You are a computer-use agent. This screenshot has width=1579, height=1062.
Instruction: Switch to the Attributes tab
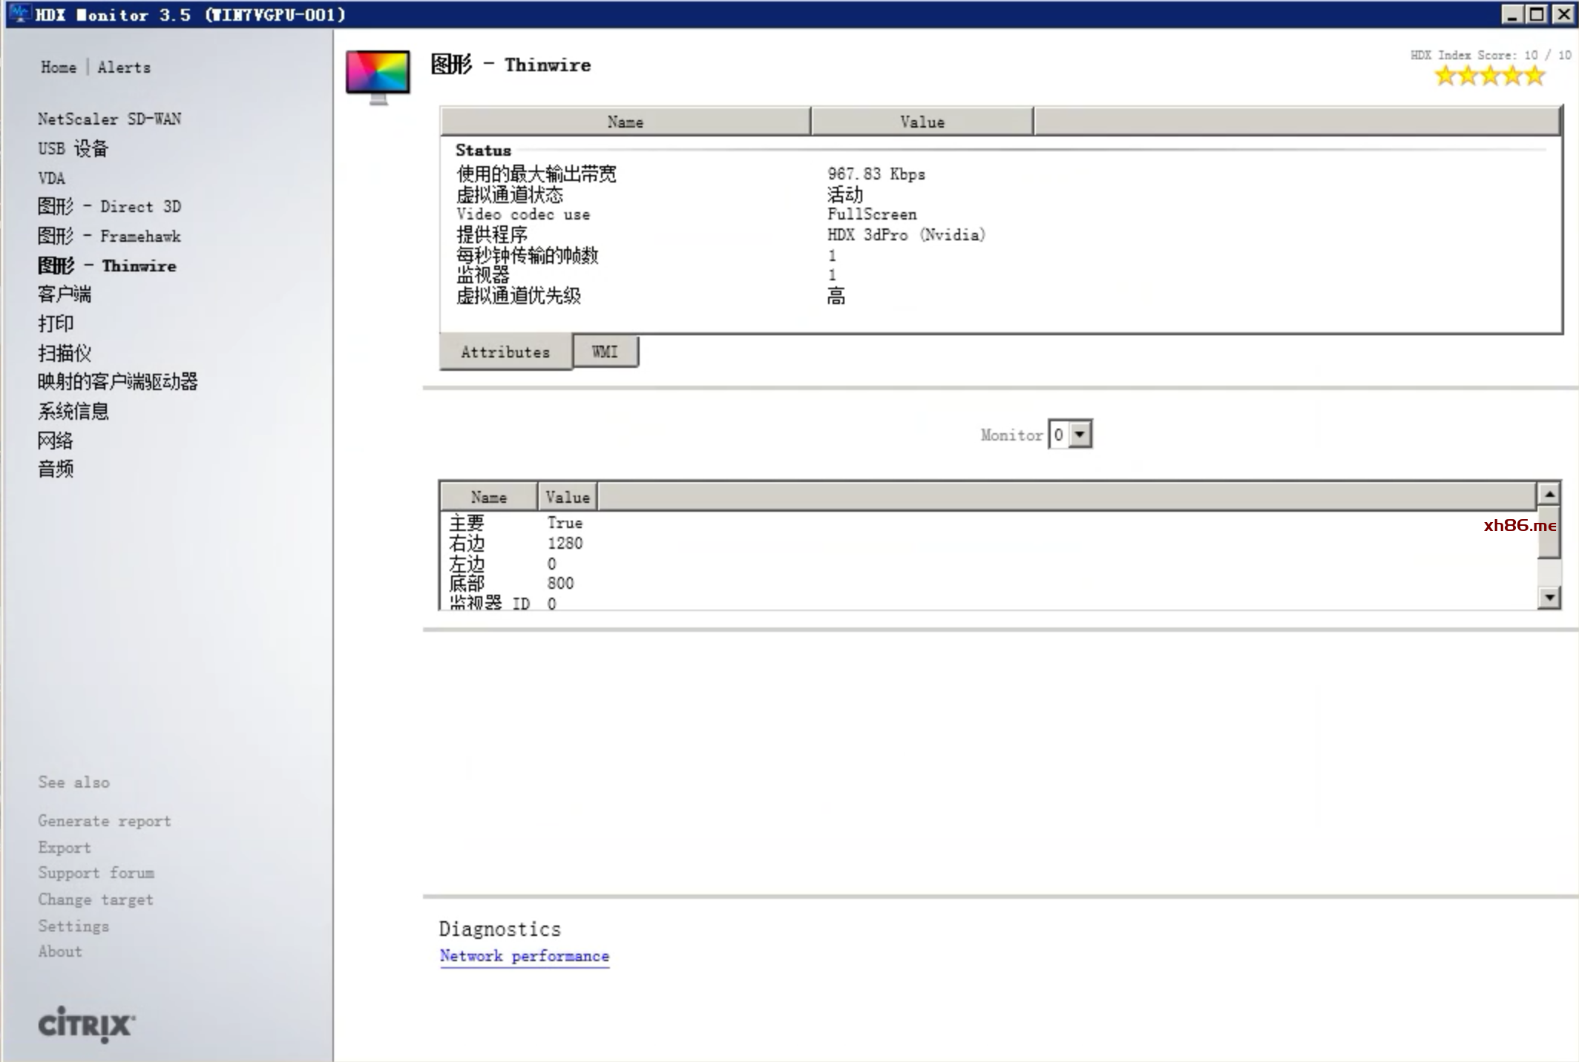tap(505, 352)
